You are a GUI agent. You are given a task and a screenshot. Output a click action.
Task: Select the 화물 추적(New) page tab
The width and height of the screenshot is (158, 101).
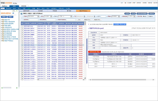click(x=83, y=11)
